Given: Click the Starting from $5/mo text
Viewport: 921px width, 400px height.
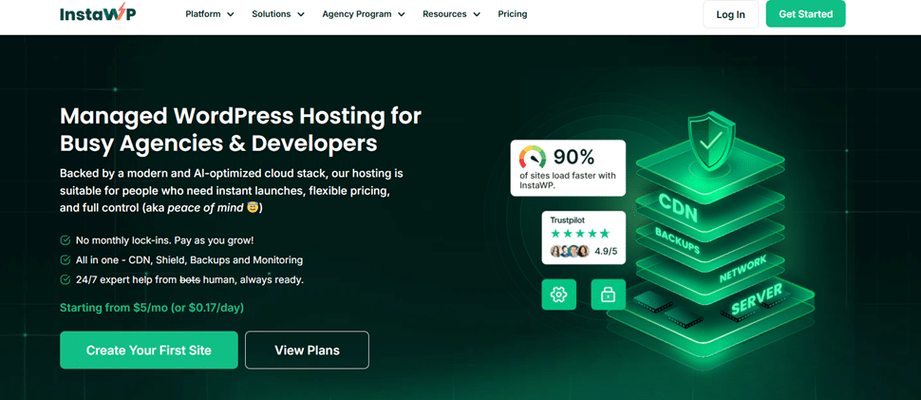Looking at the screenshot, I should 152,308.
